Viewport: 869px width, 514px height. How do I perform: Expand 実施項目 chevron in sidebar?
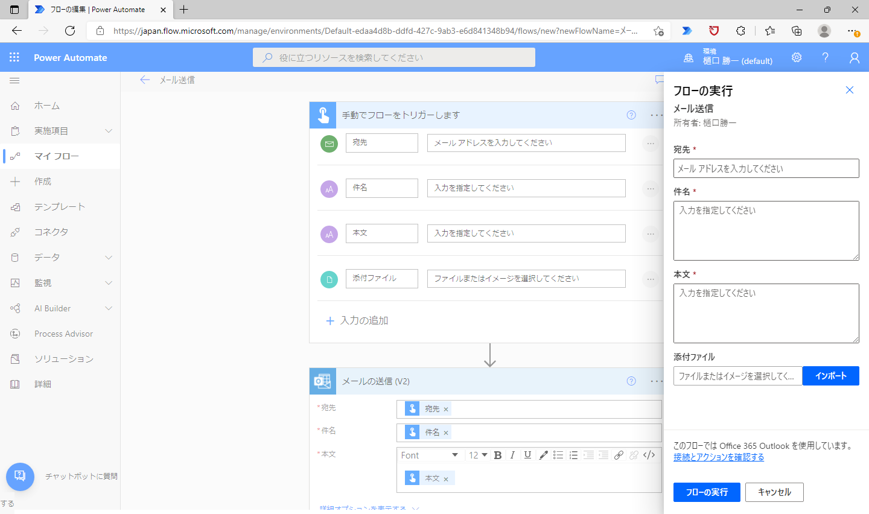[x=109, y=131]
